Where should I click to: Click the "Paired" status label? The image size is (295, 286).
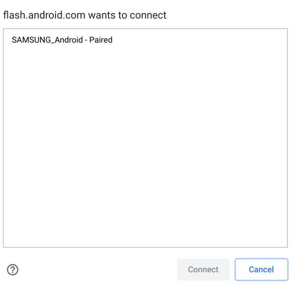pos(101,40)
